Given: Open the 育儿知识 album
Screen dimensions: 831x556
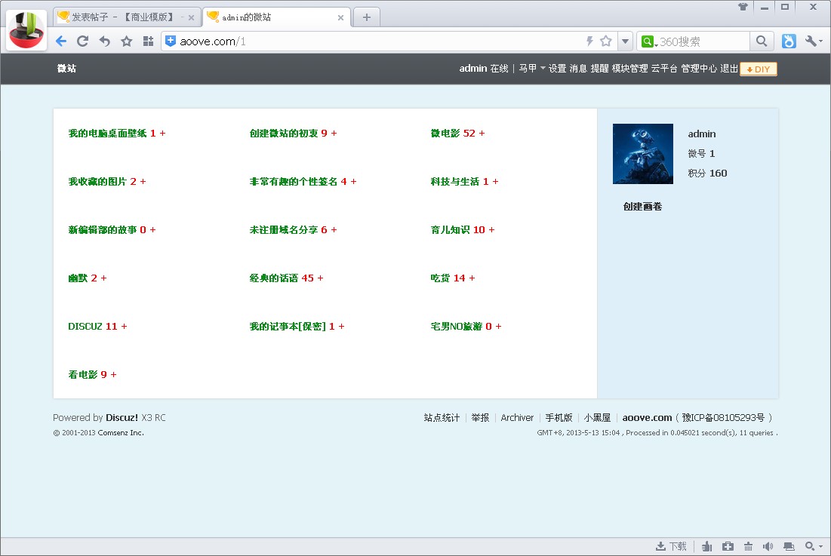Looking at the screenshot, I should (450, 230).
